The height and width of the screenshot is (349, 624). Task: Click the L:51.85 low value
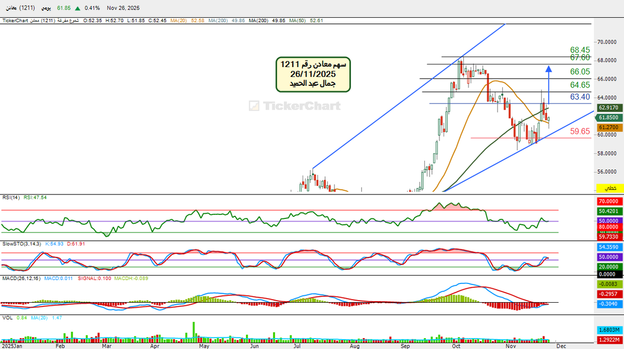136,21
